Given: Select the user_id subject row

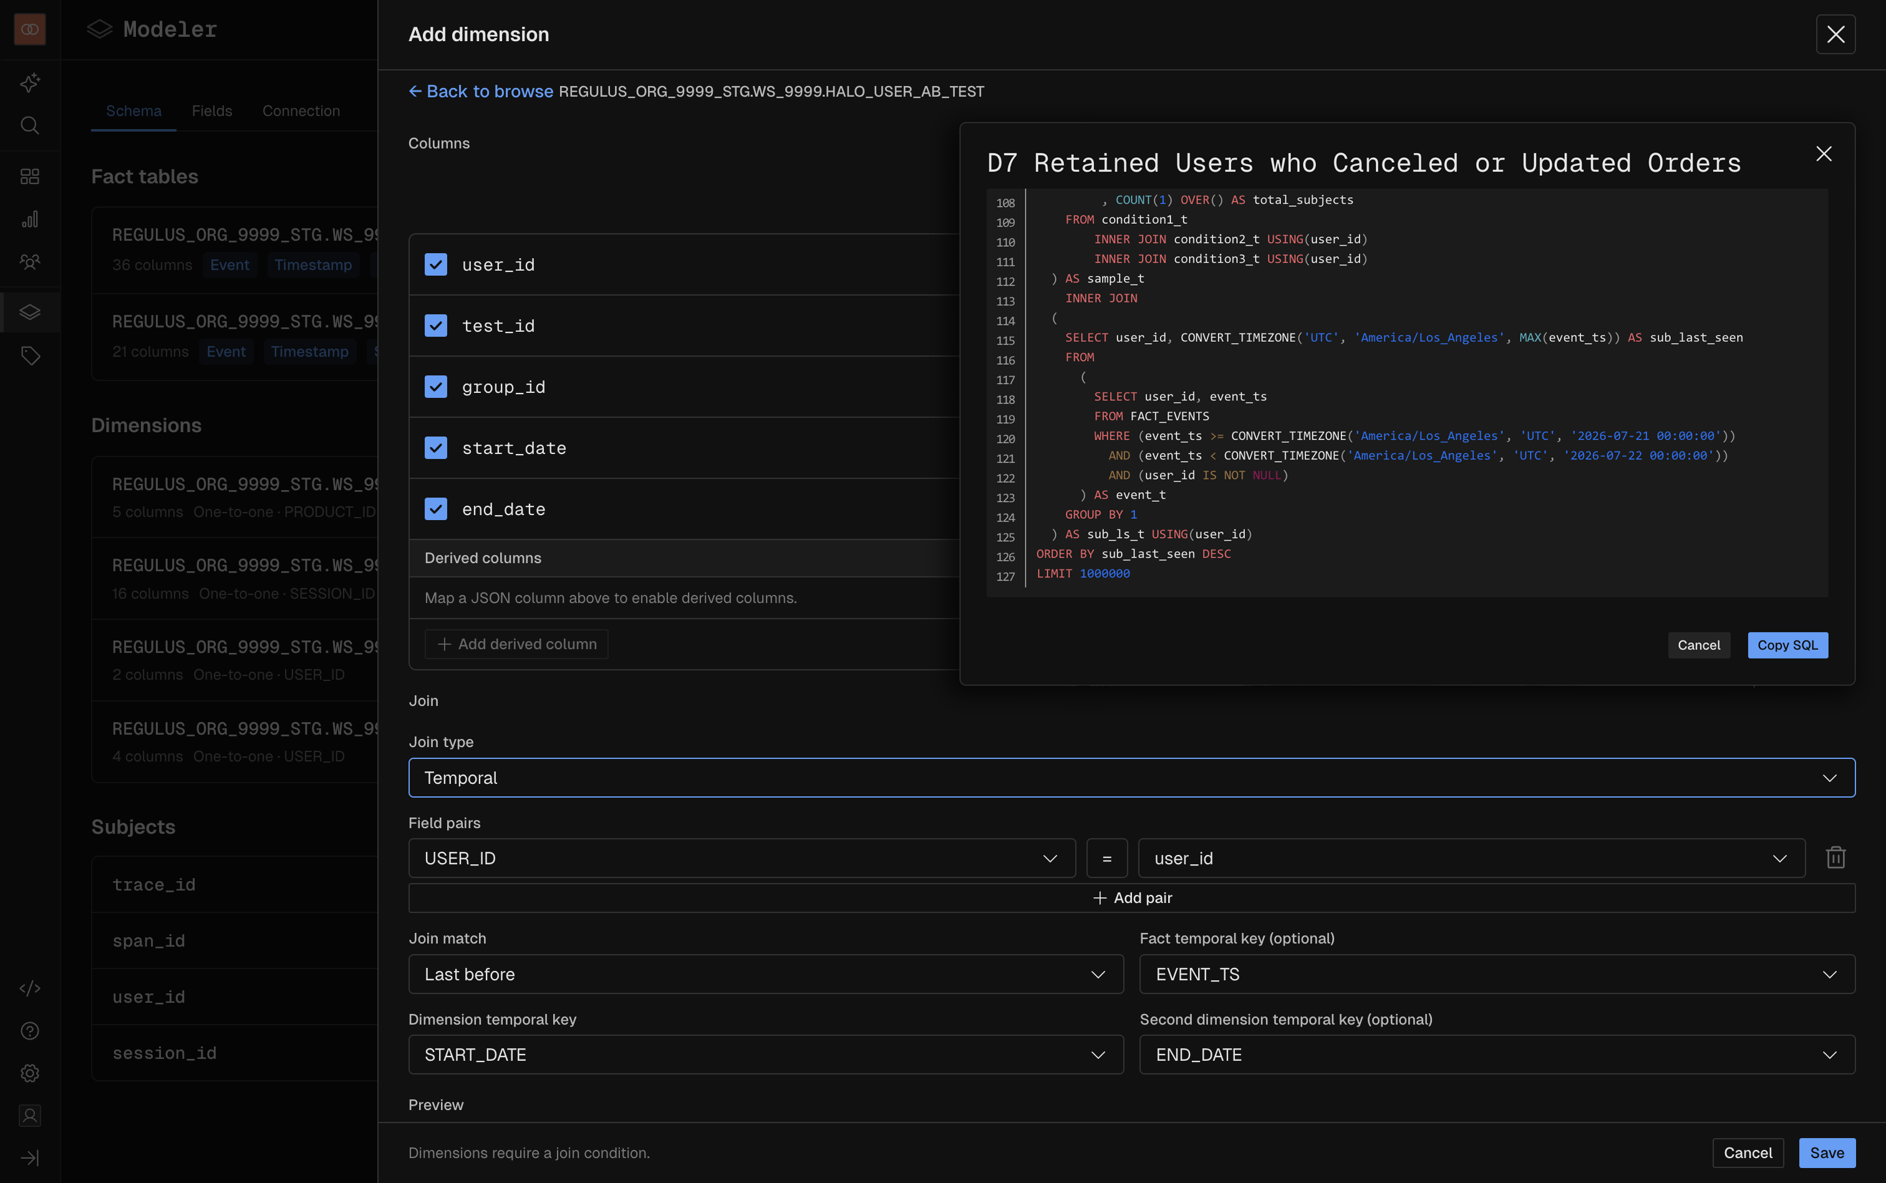Looking at the screenshot, I should [235, 998].
